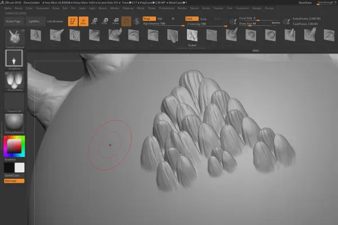
Task: Open the Transform menu
Action: click(x=242, y=8)
